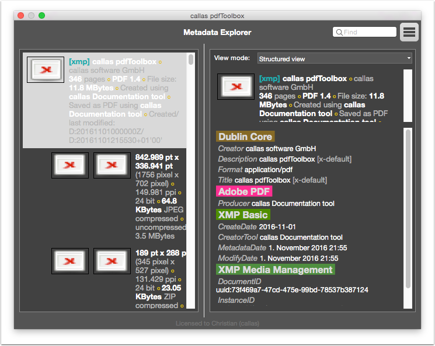Select the Creator callas software GmbH row
435x346 pixels.
267,149
